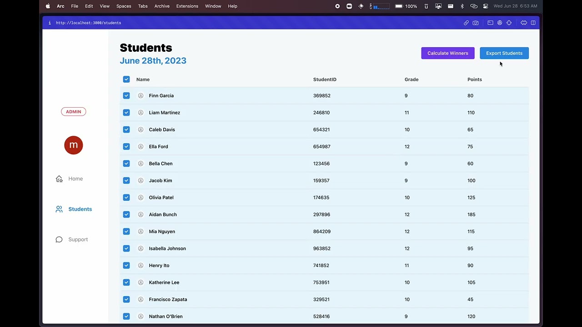Click the profile icon beside Liam Martinez
The image size is (582, 327).
140,113
